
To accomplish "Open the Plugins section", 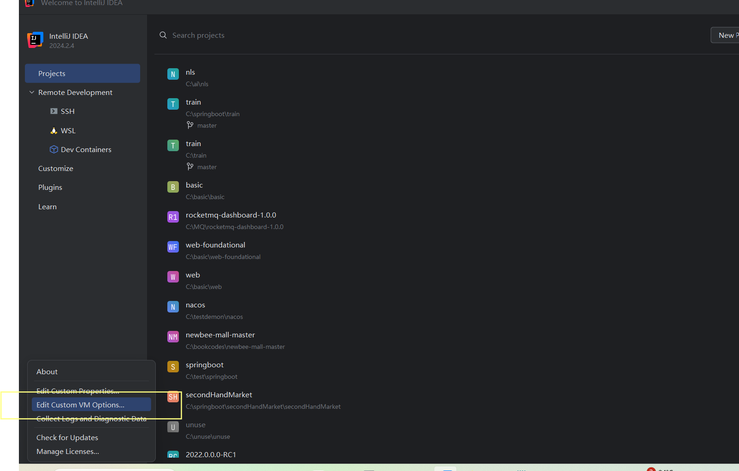I will [x=50, y=187].
